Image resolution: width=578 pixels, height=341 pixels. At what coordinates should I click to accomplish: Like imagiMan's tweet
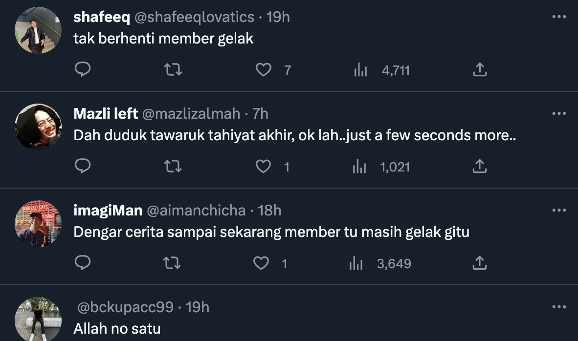261,263
